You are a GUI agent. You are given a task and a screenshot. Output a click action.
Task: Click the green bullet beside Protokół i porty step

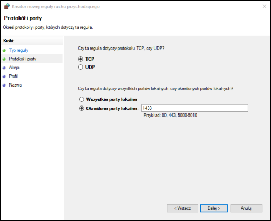click(4, 59)
